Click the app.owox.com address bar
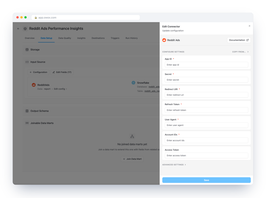The width and height of the screenshot is (266, 198). click(86, 18)
